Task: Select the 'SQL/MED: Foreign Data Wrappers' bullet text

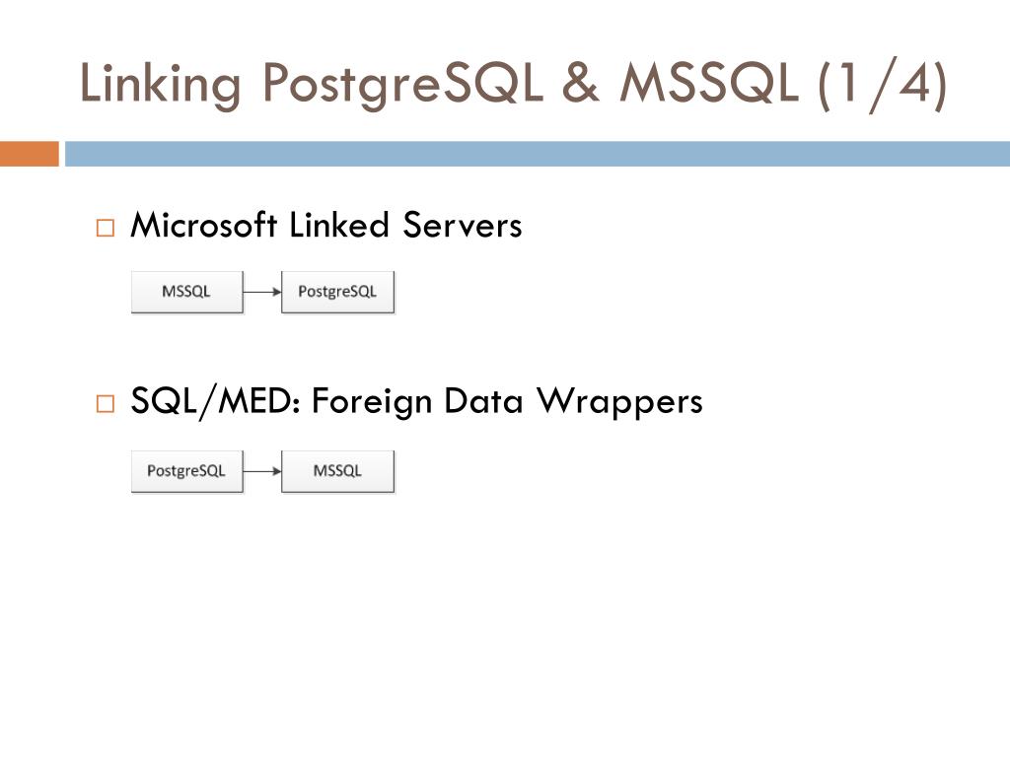Action: pyautogui.click(x=416, y=402)
